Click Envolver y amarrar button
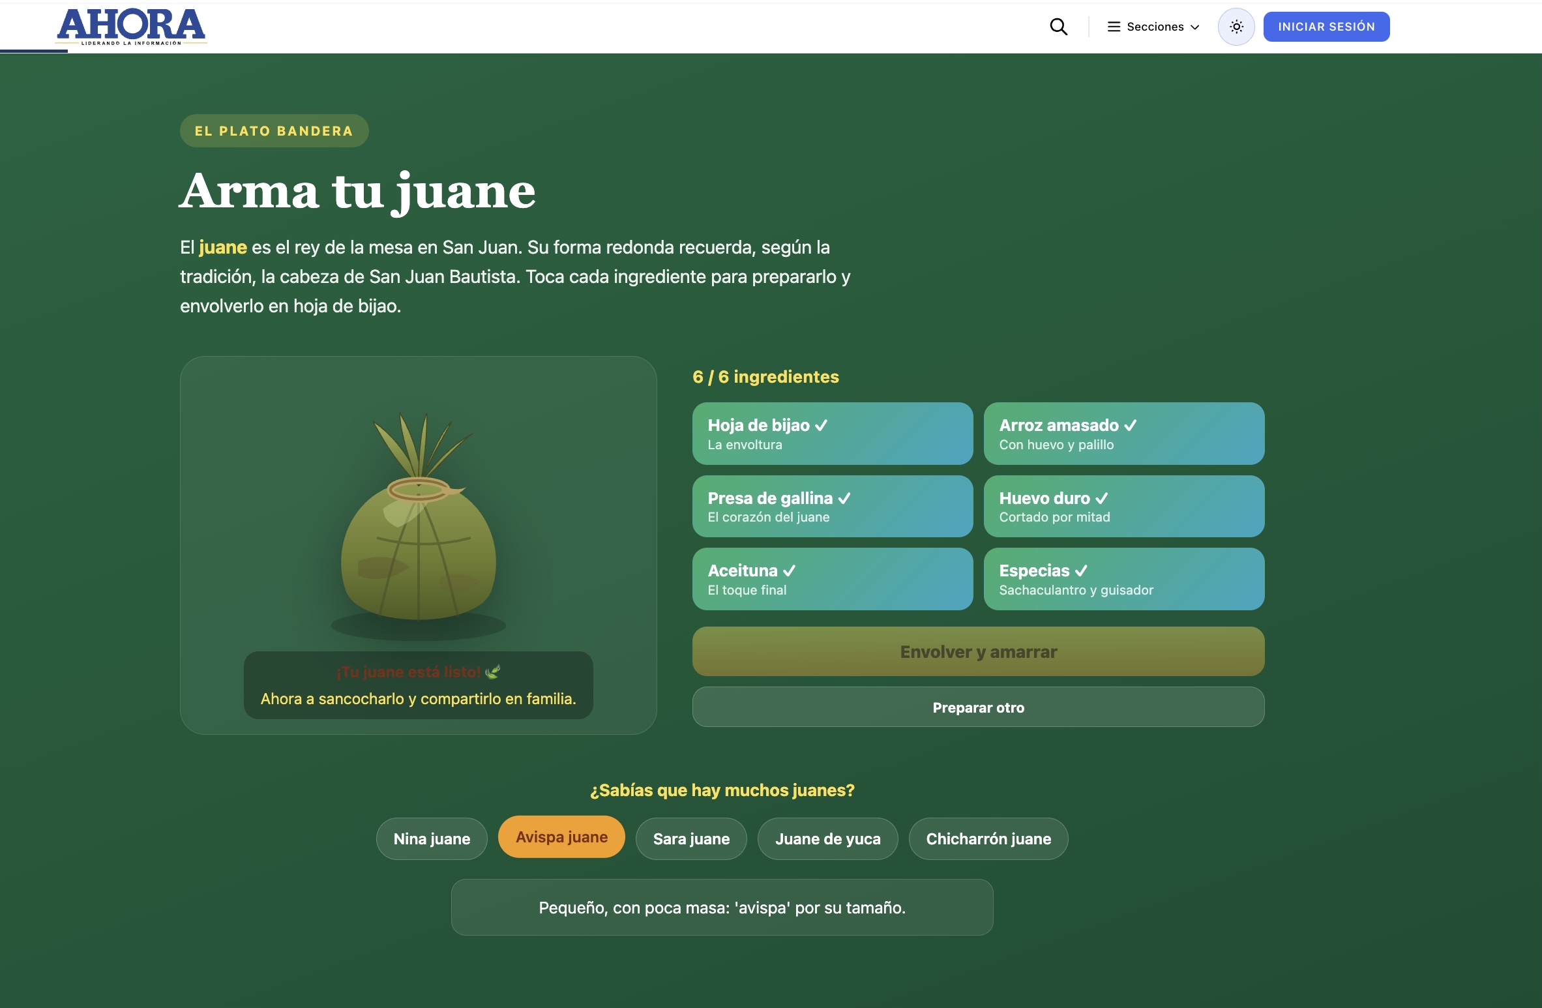 coord(978,651)
